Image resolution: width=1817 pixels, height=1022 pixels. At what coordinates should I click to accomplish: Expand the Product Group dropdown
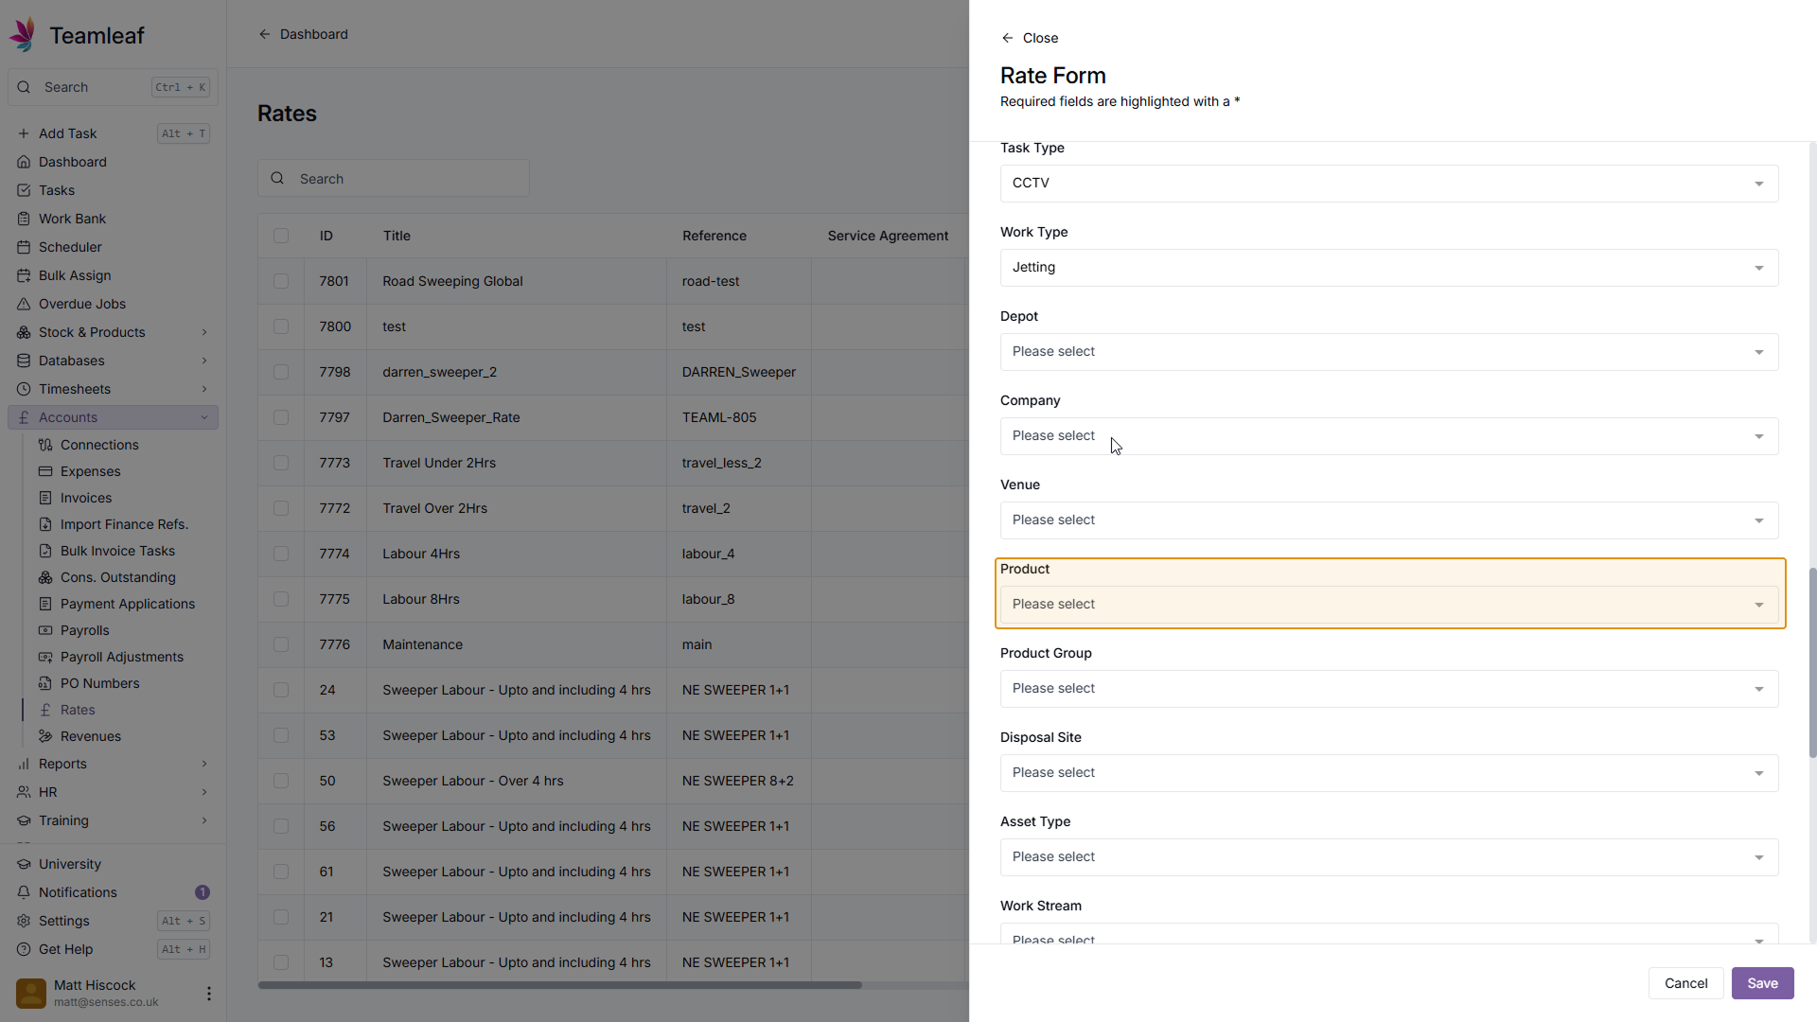(1388, 689)
